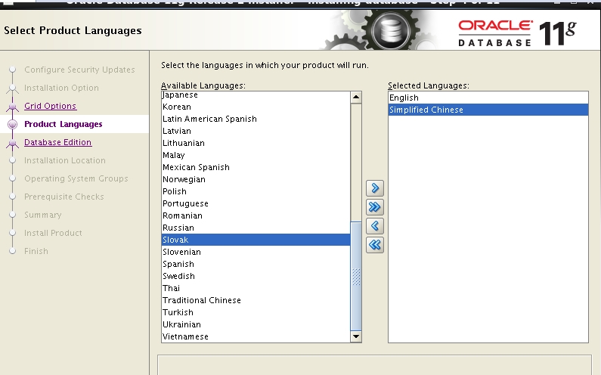The height and width of the screenshot is (375, 601).
Task: Click the Available Languages scrollbar thumb
Action: pos(356,276)
